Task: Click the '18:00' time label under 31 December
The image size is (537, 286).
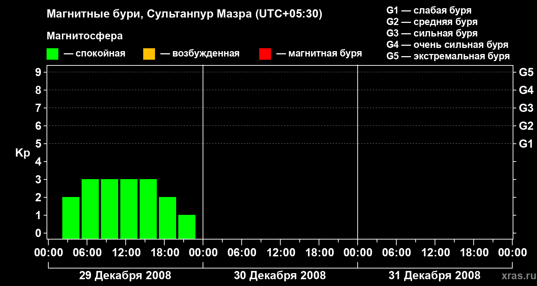Action: click(474, 253)
